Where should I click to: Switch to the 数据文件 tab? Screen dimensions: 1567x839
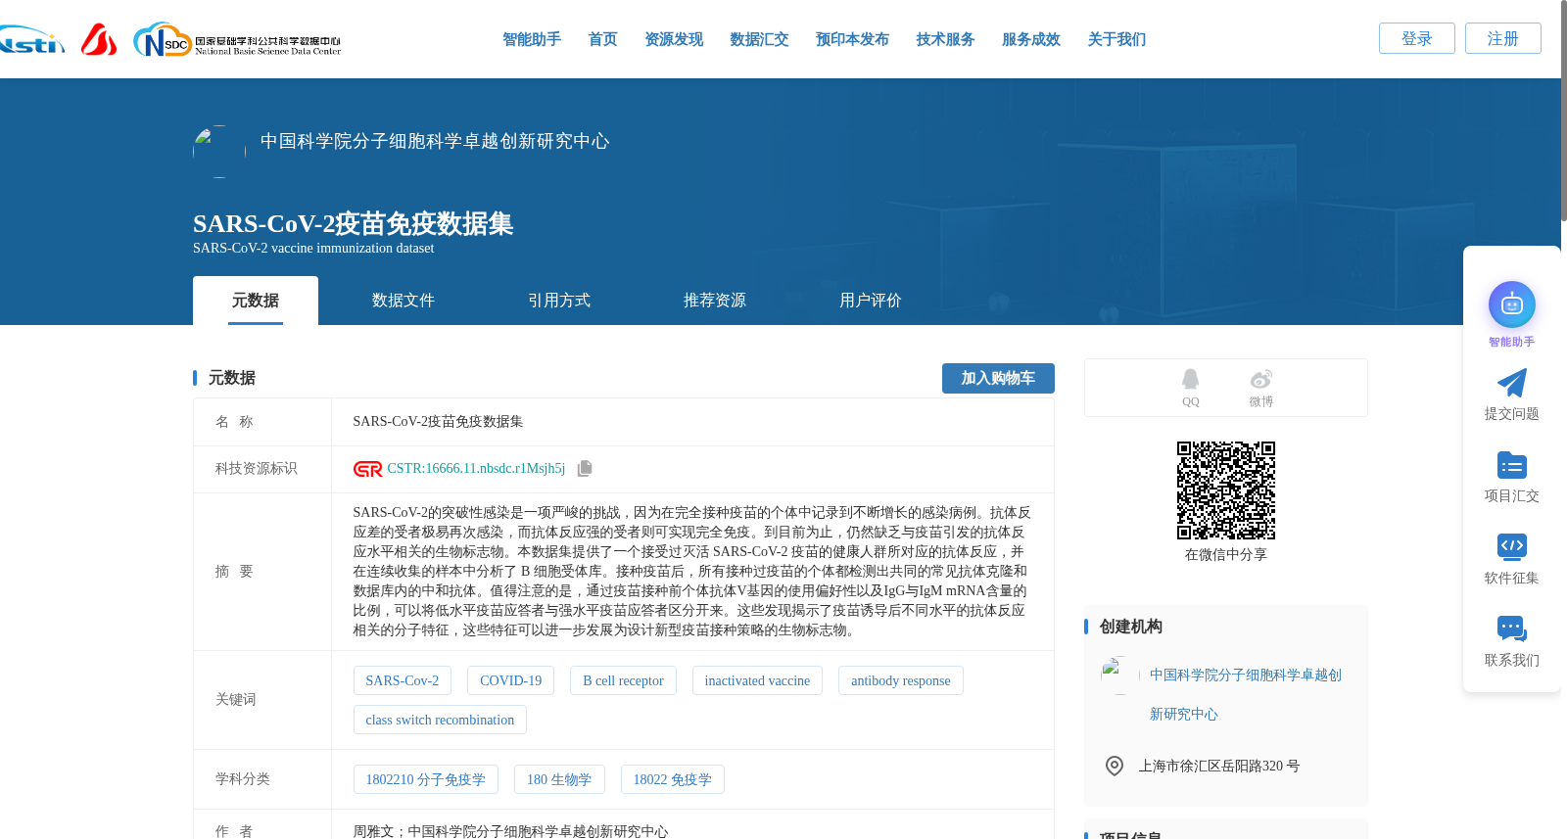(404, 301)
